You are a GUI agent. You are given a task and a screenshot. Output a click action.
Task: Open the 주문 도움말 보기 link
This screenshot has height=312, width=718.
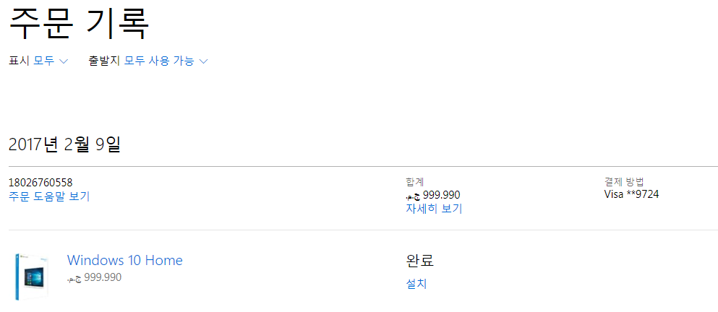pyautogui.click(x=49, y=196)
